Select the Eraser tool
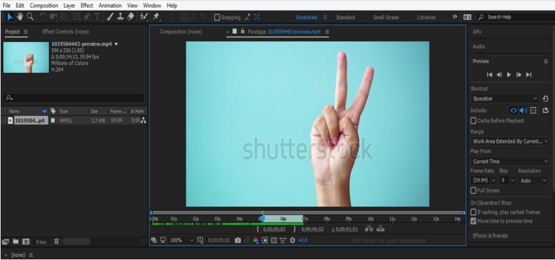The width and height of the screenshot is (555, 260). 131,17
